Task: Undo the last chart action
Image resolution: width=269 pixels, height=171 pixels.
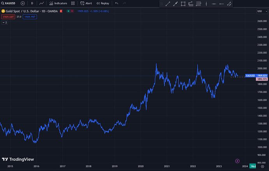Action: [x=117, y=3]
